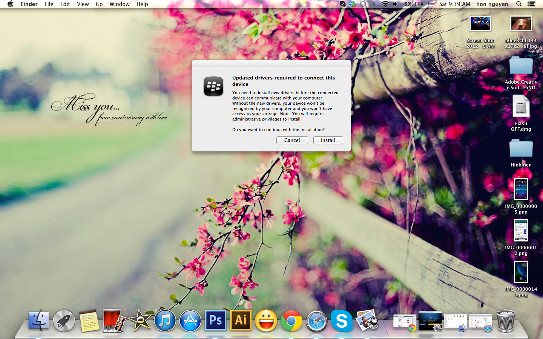Open Launchpad rocket icon in dock
The width and height of the screenshot is (543, 339).
click(x=64, y=321)
